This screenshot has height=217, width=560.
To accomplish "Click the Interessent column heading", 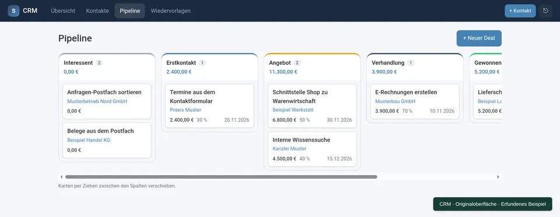I will coord(78,63).
